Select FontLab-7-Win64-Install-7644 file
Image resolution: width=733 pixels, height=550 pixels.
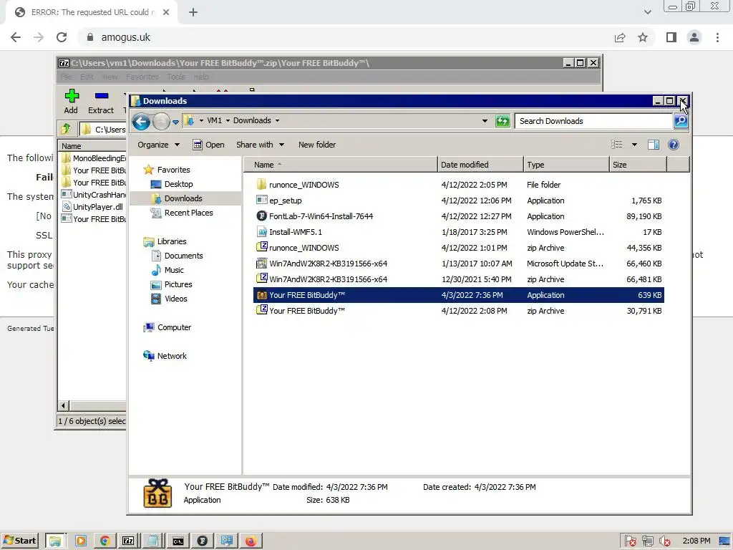(x=459, y=216)
